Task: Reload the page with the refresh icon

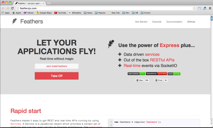Action: click(x=12, y=8)
